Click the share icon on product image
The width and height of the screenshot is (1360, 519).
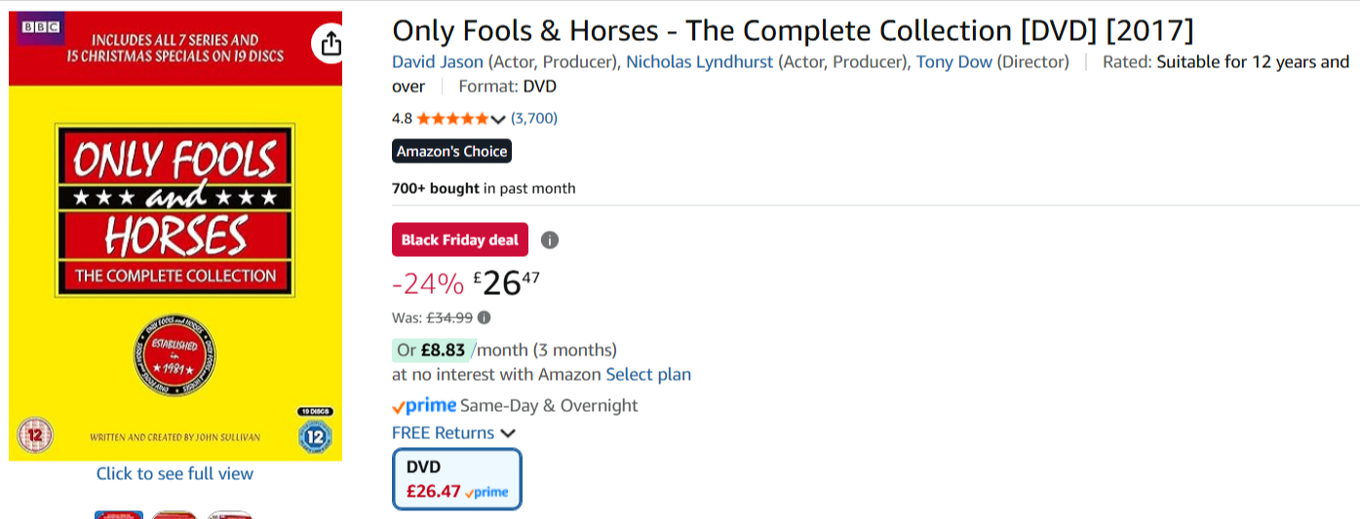click(330, 44)
